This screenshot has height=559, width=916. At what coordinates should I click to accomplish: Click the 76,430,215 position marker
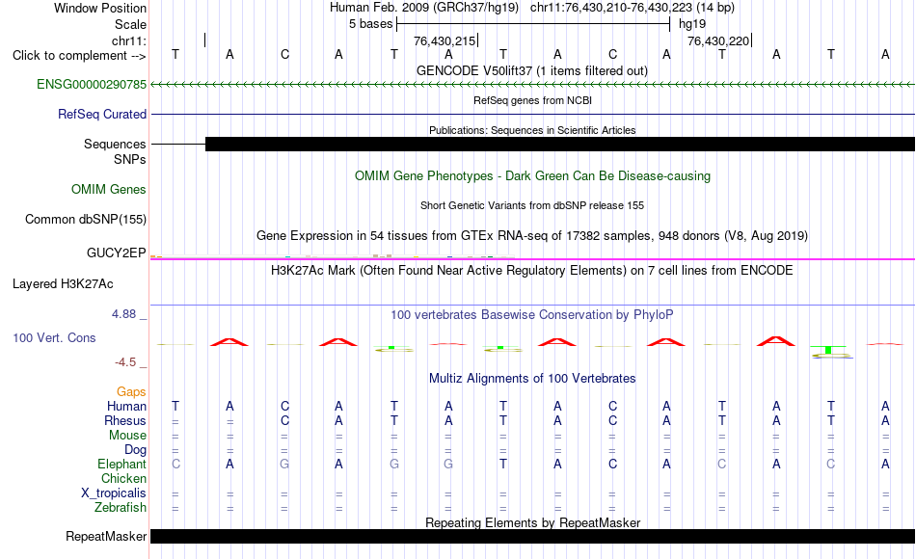click(445, 40)
